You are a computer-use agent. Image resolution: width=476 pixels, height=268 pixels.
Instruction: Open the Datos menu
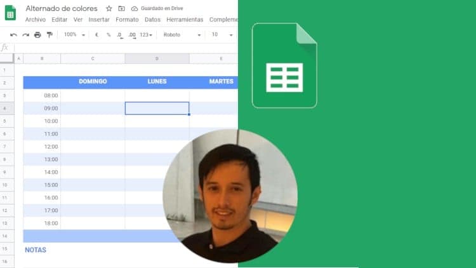click(x=152, y=20)
